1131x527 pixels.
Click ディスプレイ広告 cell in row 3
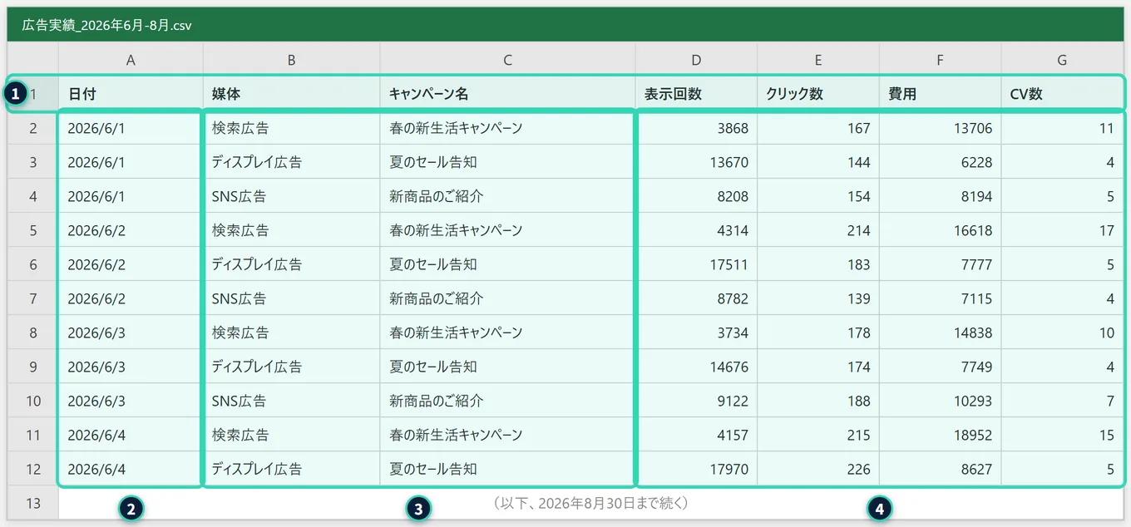pyautogui.click(x=292, y=162)
